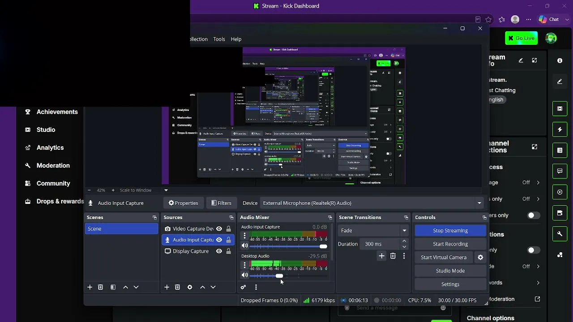Mute the Desktop Audio channel

coord(244,275)
